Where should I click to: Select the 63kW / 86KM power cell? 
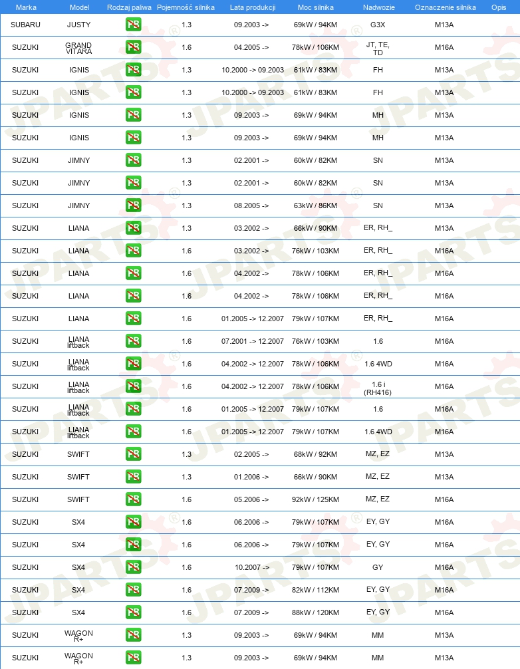pos(316,205)
